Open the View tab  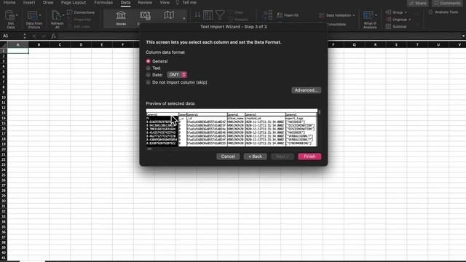point(165,2)
